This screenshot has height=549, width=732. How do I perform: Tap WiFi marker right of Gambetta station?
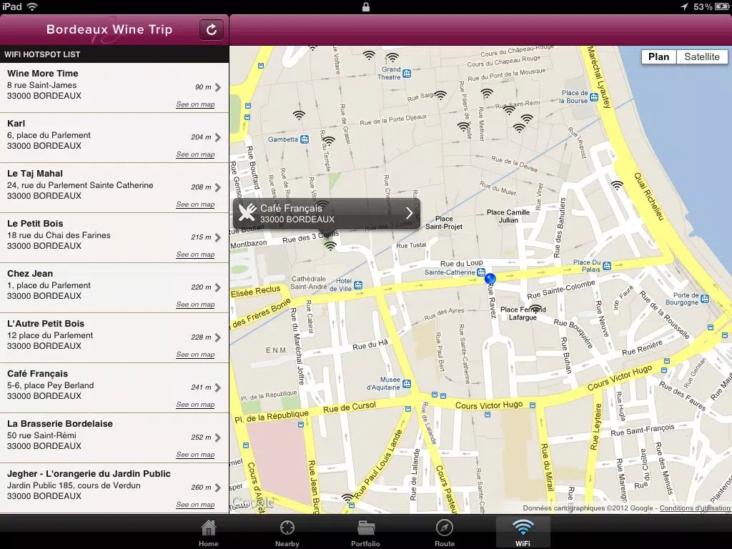[329, 141]
